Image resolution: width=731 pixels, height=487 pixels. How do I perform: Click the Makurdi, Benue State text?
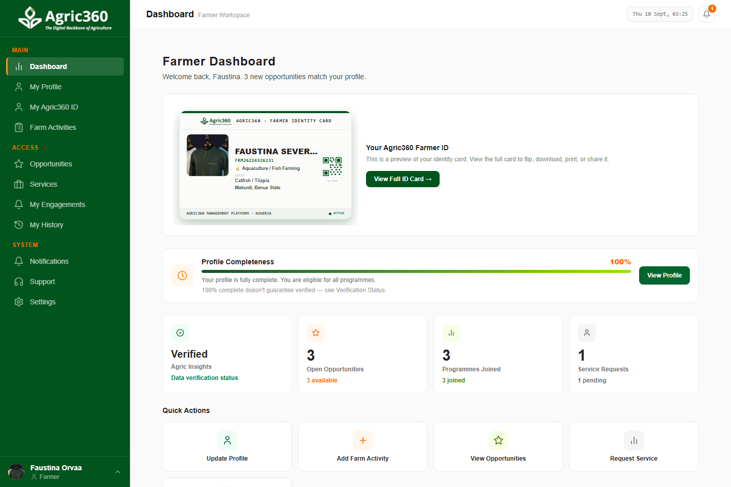[x=257, y=188]
